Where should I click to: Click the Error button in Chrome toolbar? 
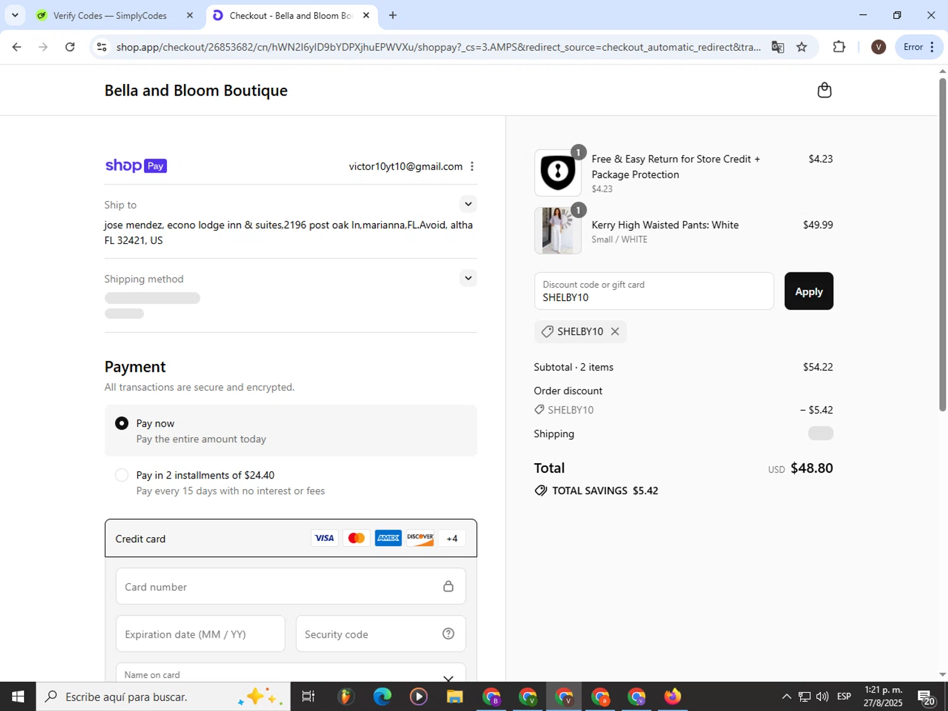[x=920, y=47]
